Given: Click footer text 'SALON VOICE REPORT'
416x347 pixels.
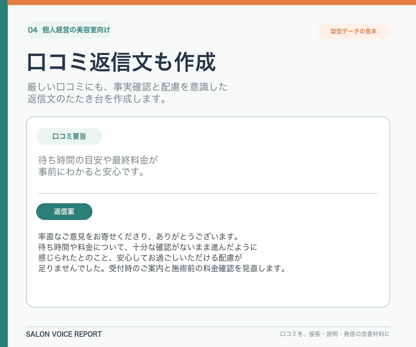Looking at the screenshot, I should (64, 334).
